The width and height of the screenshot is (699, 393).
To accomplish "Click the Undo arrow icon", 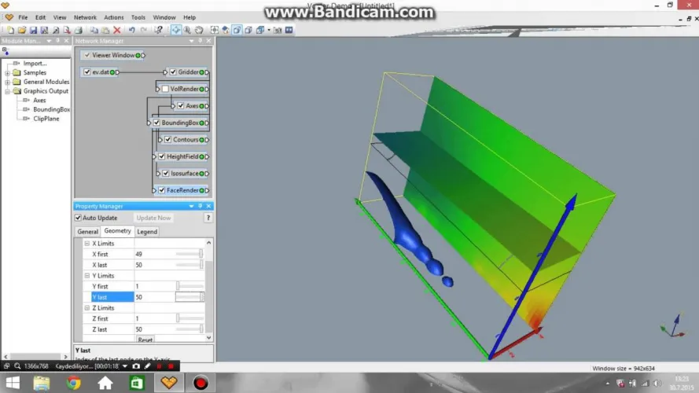I will pyautogui.click(x=132, y=30).
